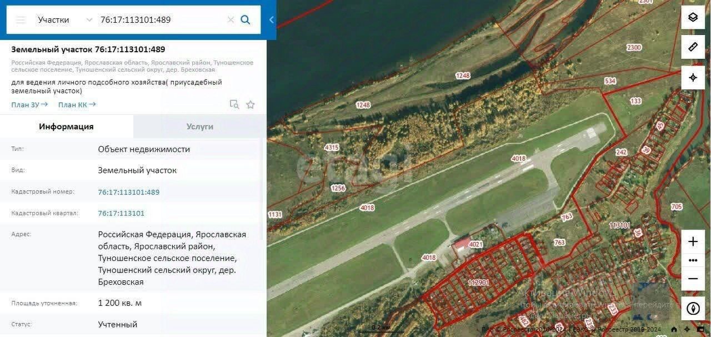Activate the locate-me crosshair tool
The width and height of the screenshot is (711, 337).
click(693, 77)
